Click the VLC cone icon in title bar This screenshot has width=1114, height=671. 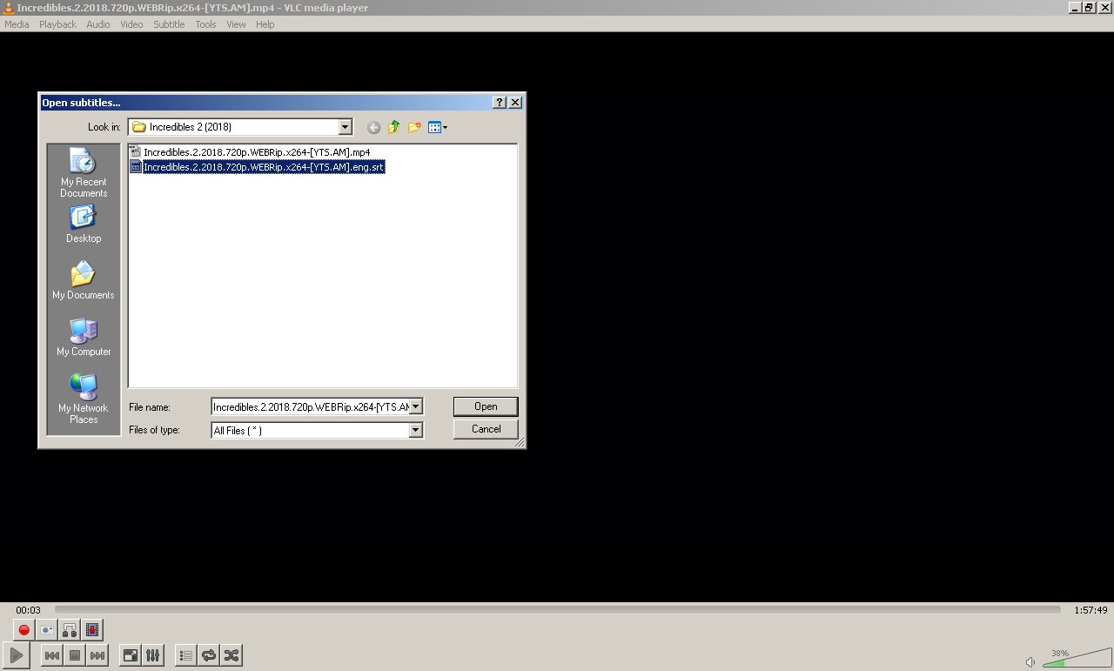8,8
